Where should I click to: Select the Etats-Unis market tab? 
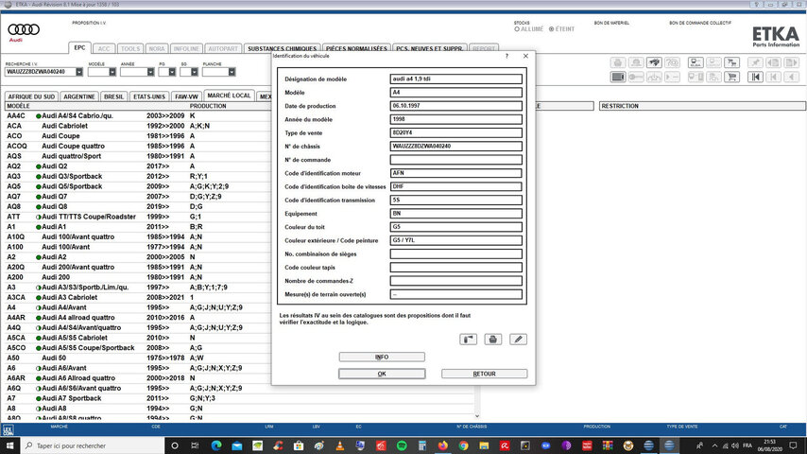[x=149, y=96]
